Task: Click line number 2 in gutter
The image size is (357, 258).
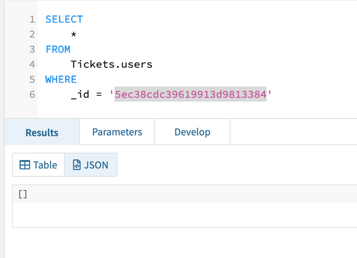Action: click(x=32, y=35)
